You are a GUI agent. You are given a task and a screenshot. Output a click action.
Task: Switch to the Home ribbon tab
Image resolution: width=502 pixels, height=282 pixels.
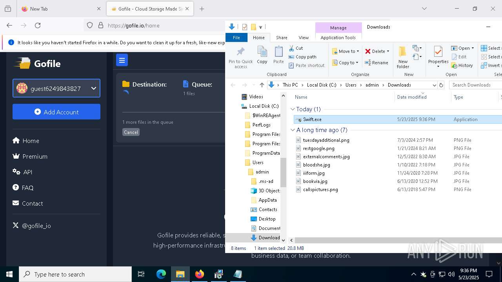pos(259,38)
